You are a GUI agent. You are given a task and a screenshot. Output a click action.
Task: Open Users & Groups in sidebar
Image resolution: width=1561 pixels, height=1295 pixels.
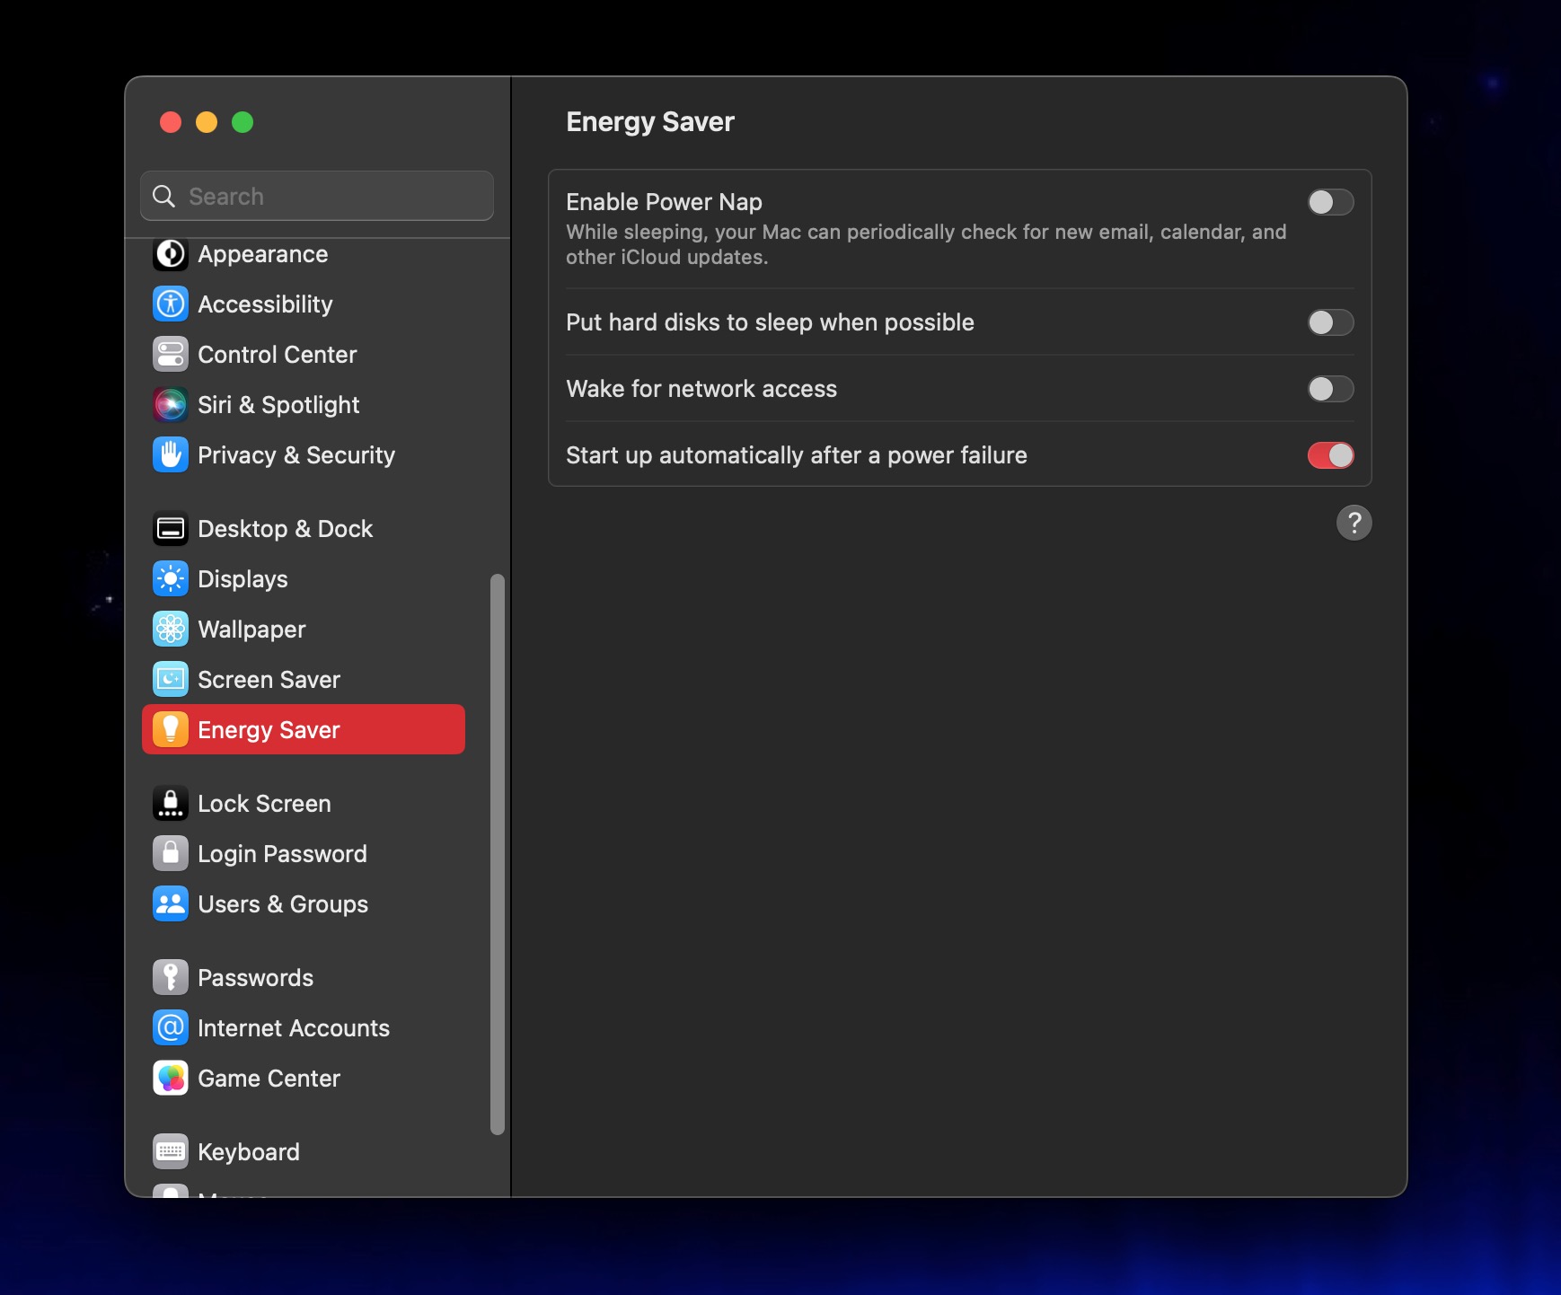[304, 904]
